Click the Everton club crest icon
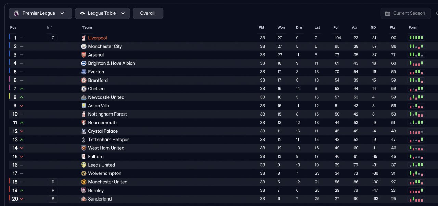The height and width of the screenshot is (206, 438). (84, 72)
